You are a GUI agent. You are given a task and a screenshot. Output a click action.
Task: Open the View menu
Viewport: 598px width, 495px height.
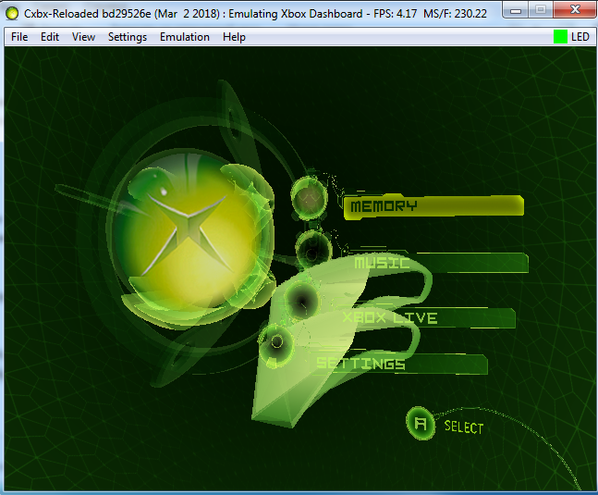(83, 37)
